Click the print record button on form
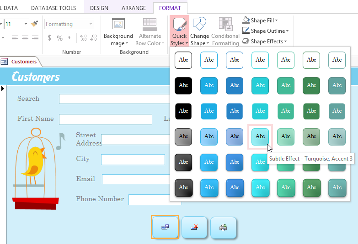 223,228
